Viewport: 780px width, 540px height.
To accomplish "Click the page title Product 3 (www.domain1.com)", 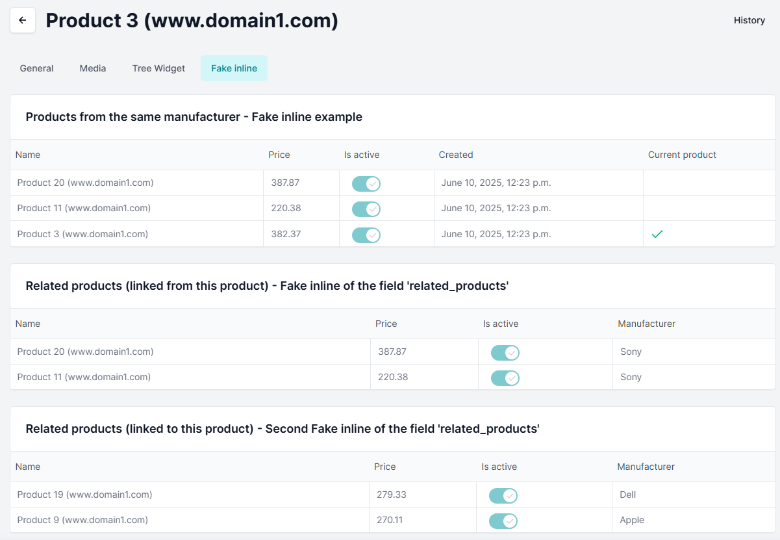I will click(192, 20).
